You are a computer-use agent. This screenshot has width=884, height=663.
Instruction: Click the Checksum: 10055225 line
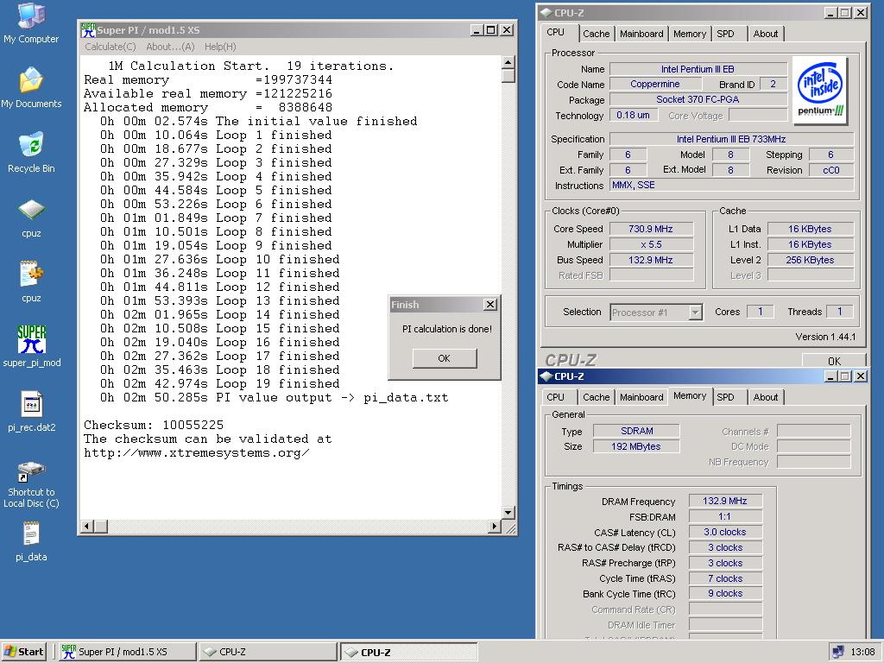tap(154, 425)
